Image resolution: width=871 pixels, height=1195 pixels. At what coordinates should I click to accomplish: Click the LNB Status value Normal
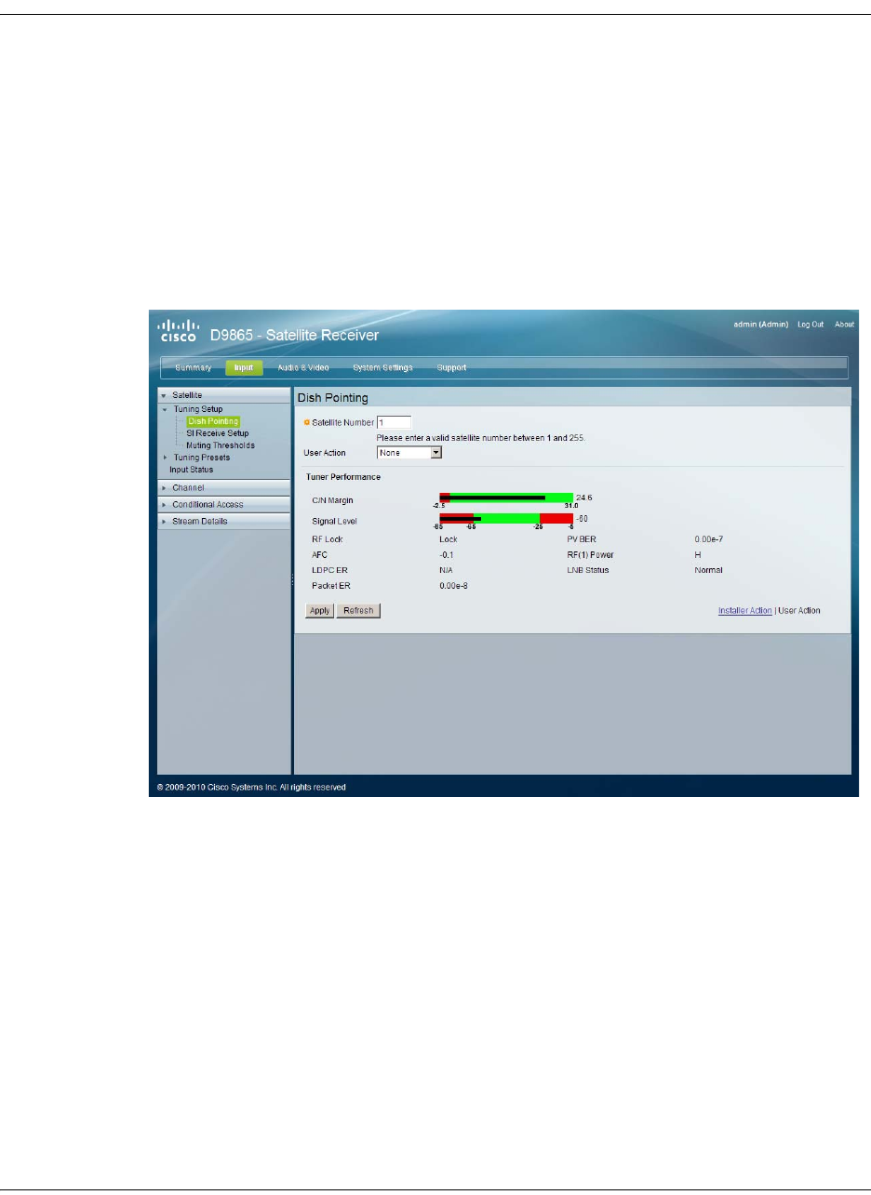tap(708, 570)
